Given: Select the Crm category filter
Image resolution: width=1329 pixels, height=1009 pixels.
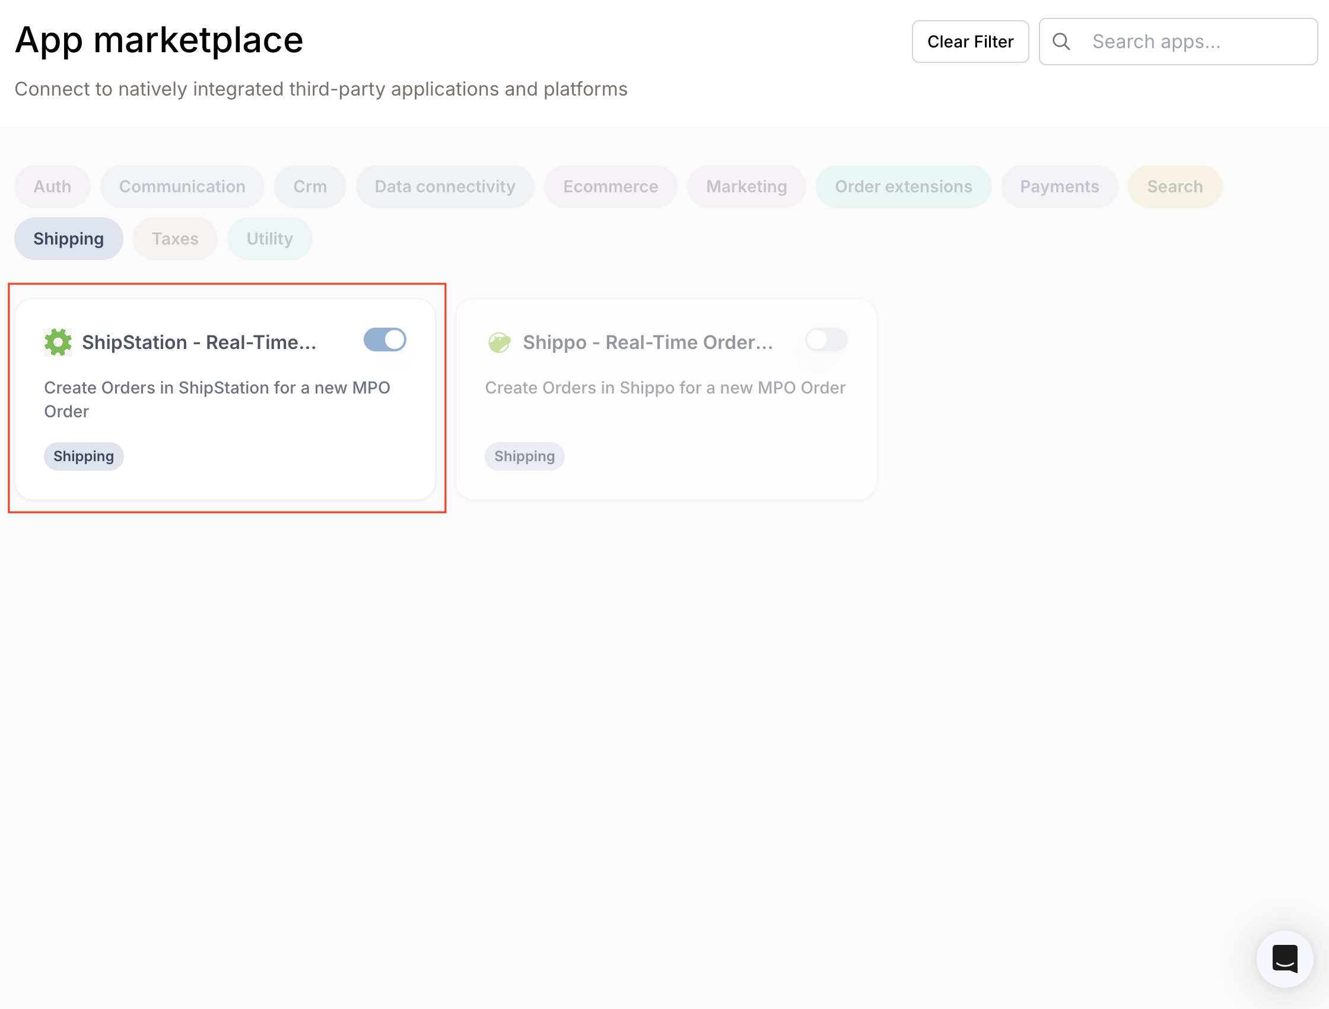Looking at the screenshot, I should pos(310,186).
